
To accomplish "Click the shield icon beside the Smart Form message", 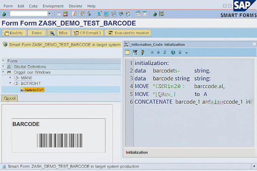I will (5, 44).
